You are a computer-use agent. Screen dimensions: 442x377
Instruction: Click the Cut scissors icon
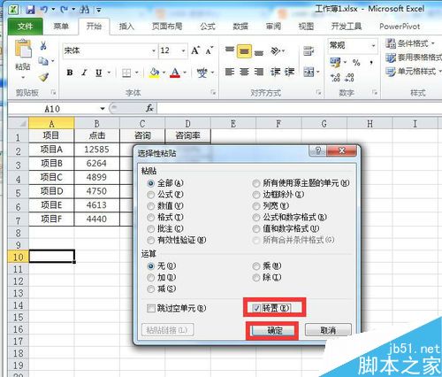pos(43,46)
